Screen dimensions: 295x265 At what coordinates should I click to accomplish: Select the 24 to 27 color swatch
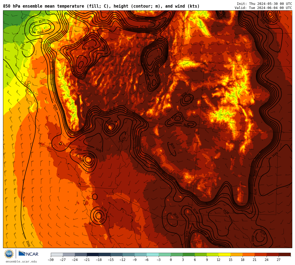[273, 254]
